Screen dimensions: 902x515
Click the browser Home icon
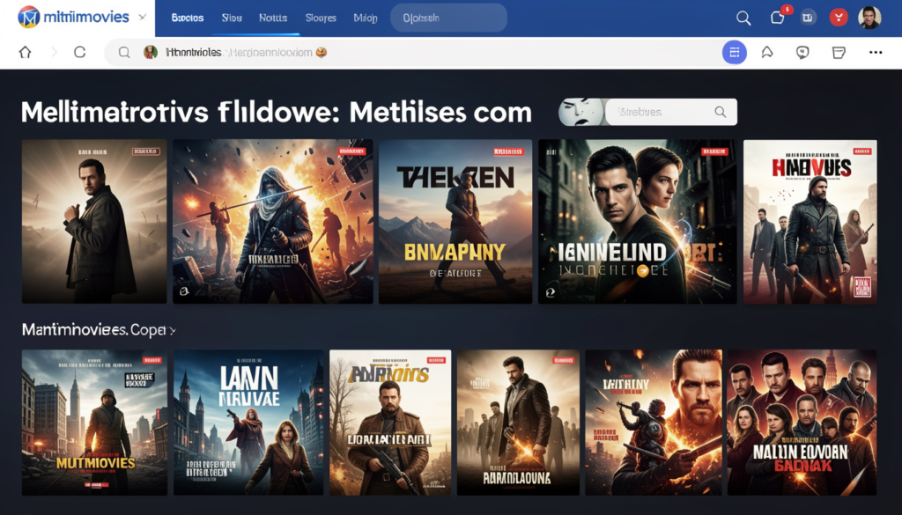(x=25, y=52)
